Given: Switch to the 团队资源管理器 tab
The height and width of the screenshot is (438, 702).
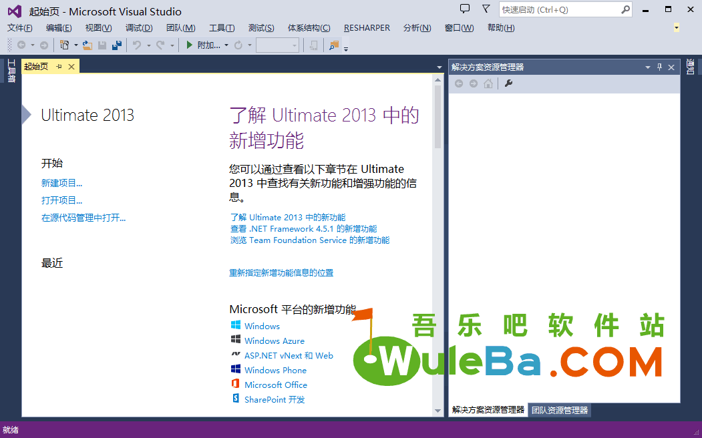Looking at the screenshot, I should [560, 410].
